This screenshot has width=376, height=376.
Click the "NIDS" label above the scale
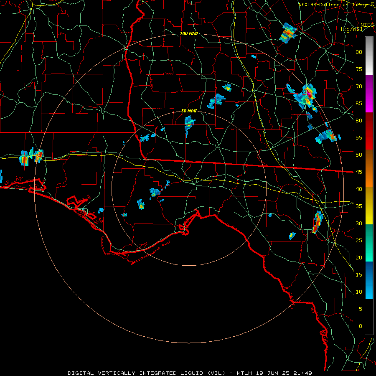367,25
